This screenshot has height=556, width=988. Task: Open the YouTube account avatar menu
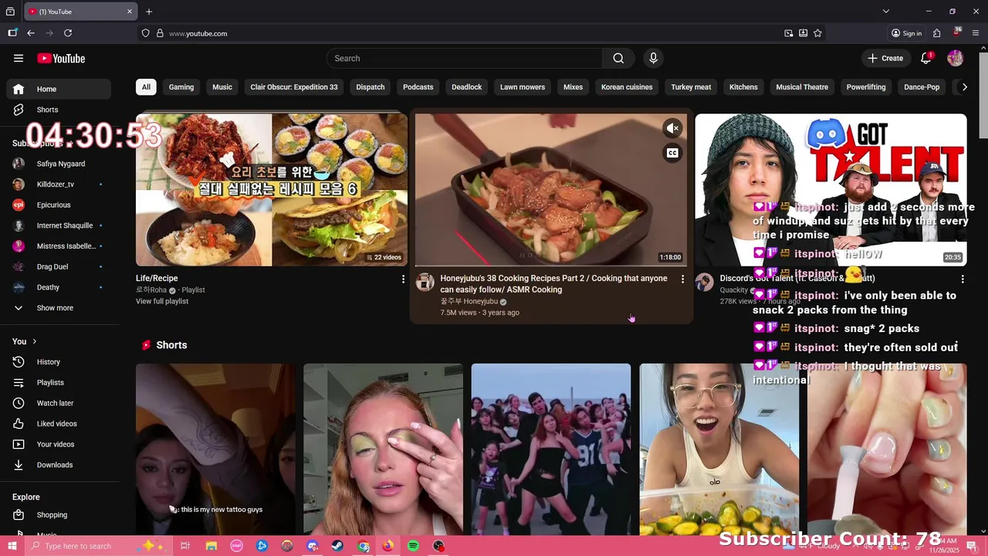(955, 58)
